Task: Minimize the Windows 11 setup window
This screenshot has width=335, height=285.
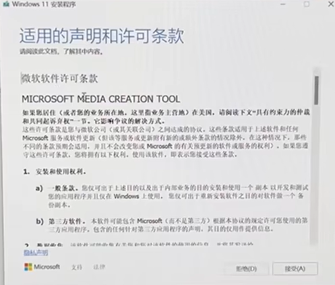Action: click(283, 4)
